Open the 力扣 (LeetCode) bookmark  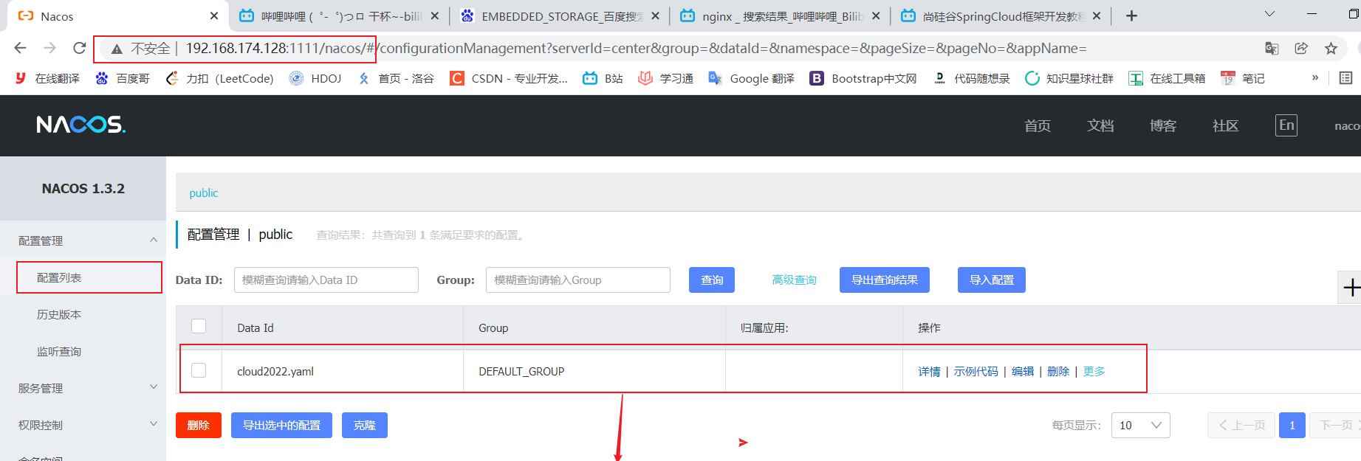(219, 78)
